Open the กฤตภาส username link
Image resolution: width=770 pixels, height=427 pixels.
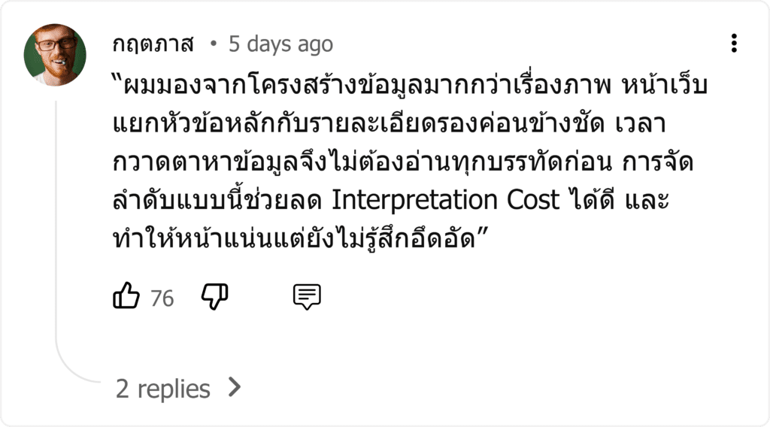pos(153,44)
